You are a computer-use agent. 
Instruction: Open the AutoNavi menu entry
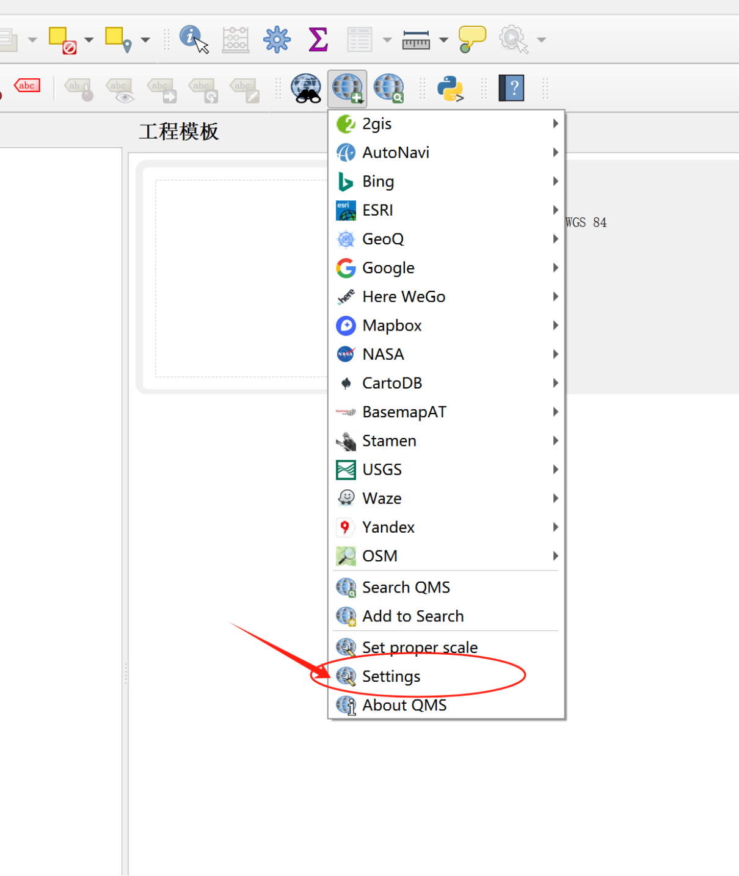coord(446,153)
